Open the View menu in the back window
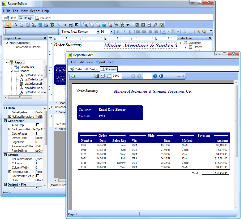 click(24, 11)
